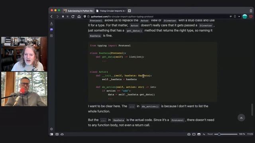Click the window icon in status bar
255x143 pixels.
[194, 134]
